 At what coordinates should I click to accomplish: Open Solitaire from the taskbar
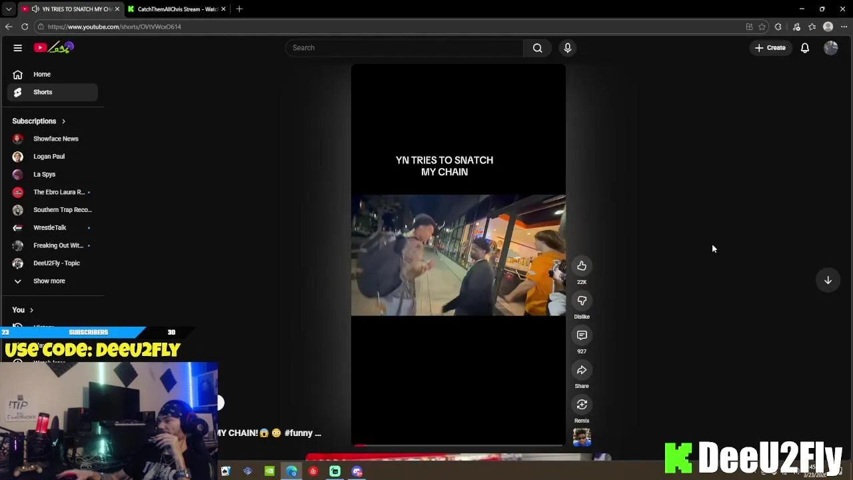(225, 471)
